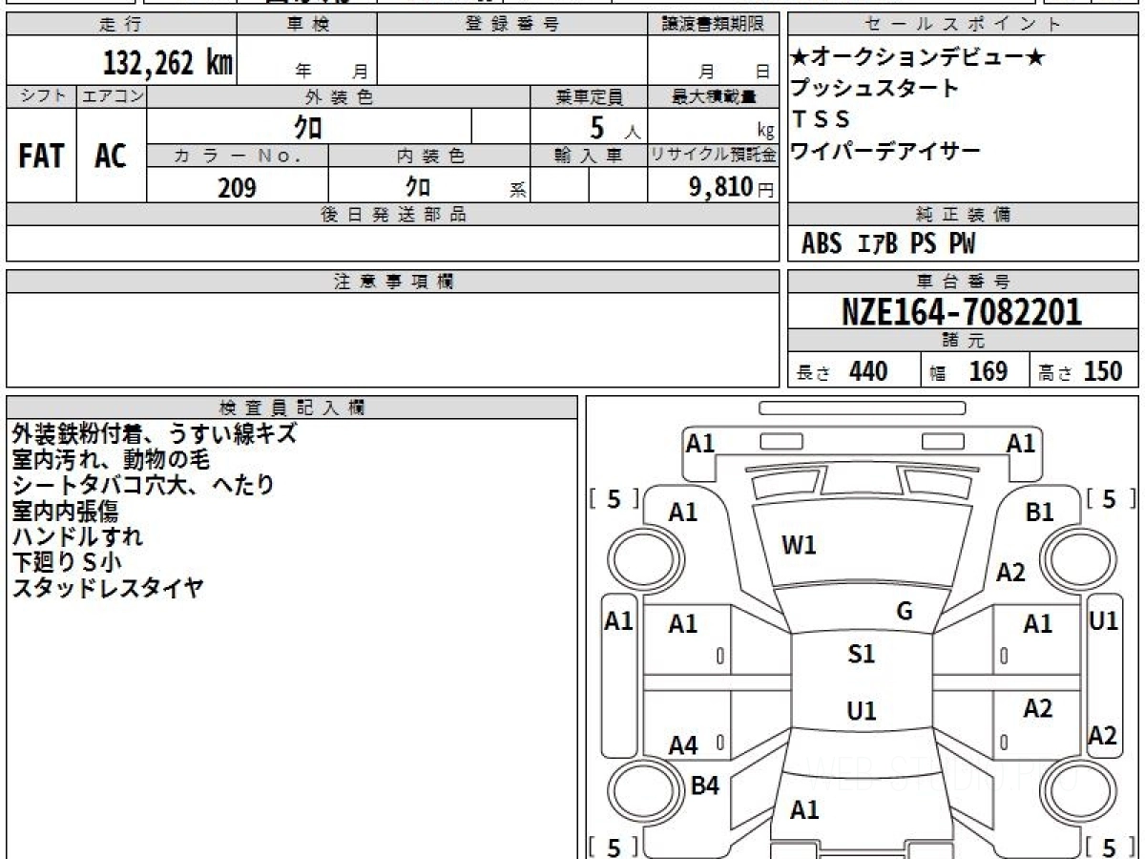
Task: Click the 最大積載量 header cell
Action: [x=713, y=96]
